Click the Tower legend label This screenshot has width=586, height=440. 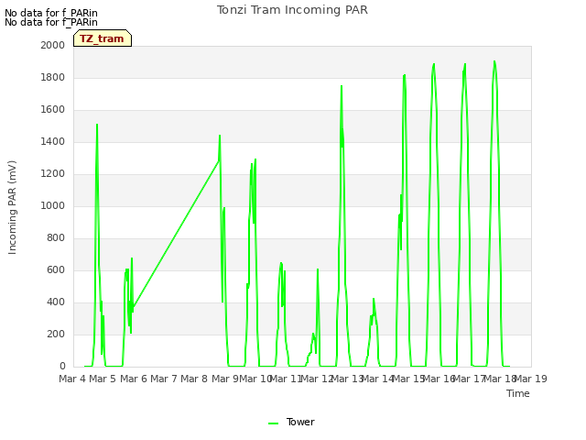300,422
